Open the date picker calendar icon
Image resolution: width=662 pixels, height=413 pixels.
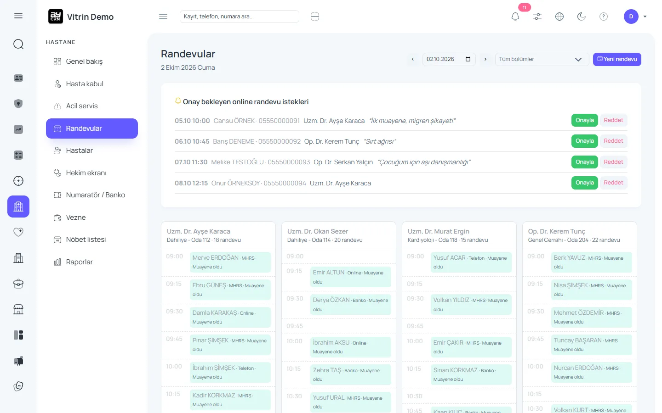468,59
